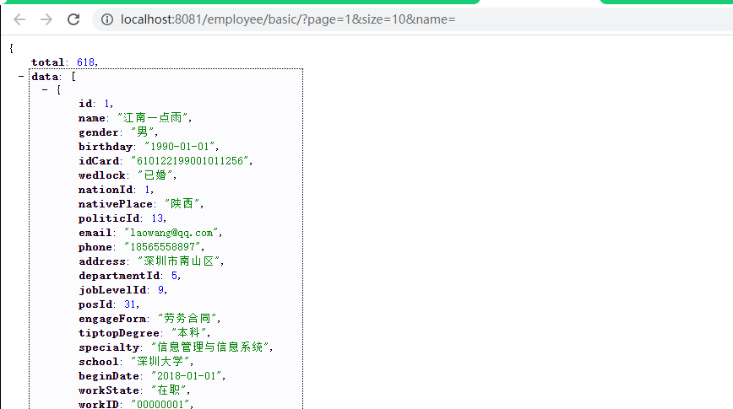Select the phone value 18565558897
This screenshot has height=409, width=733.
(163, 247)
